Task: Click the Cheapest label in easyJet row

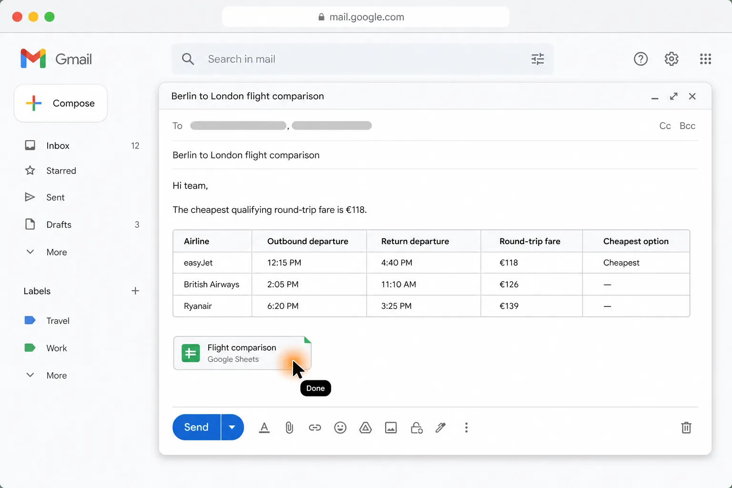Action: [621, 263]
